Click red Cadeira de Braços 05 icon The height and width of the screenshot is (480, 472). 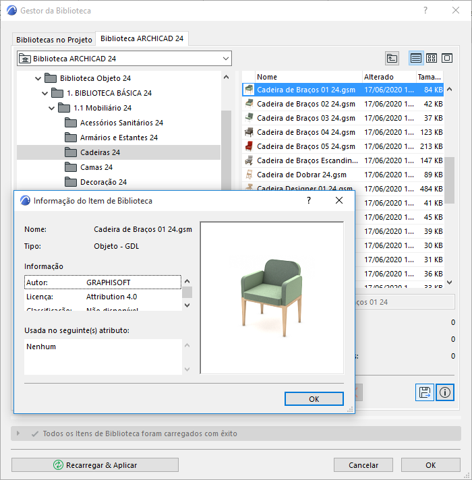pos(249,146)
